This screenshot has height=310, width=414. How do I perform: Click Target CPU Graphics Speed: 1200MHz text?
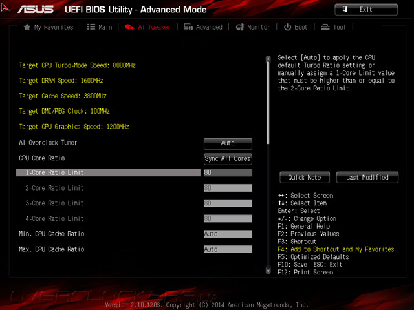(74, 127)
